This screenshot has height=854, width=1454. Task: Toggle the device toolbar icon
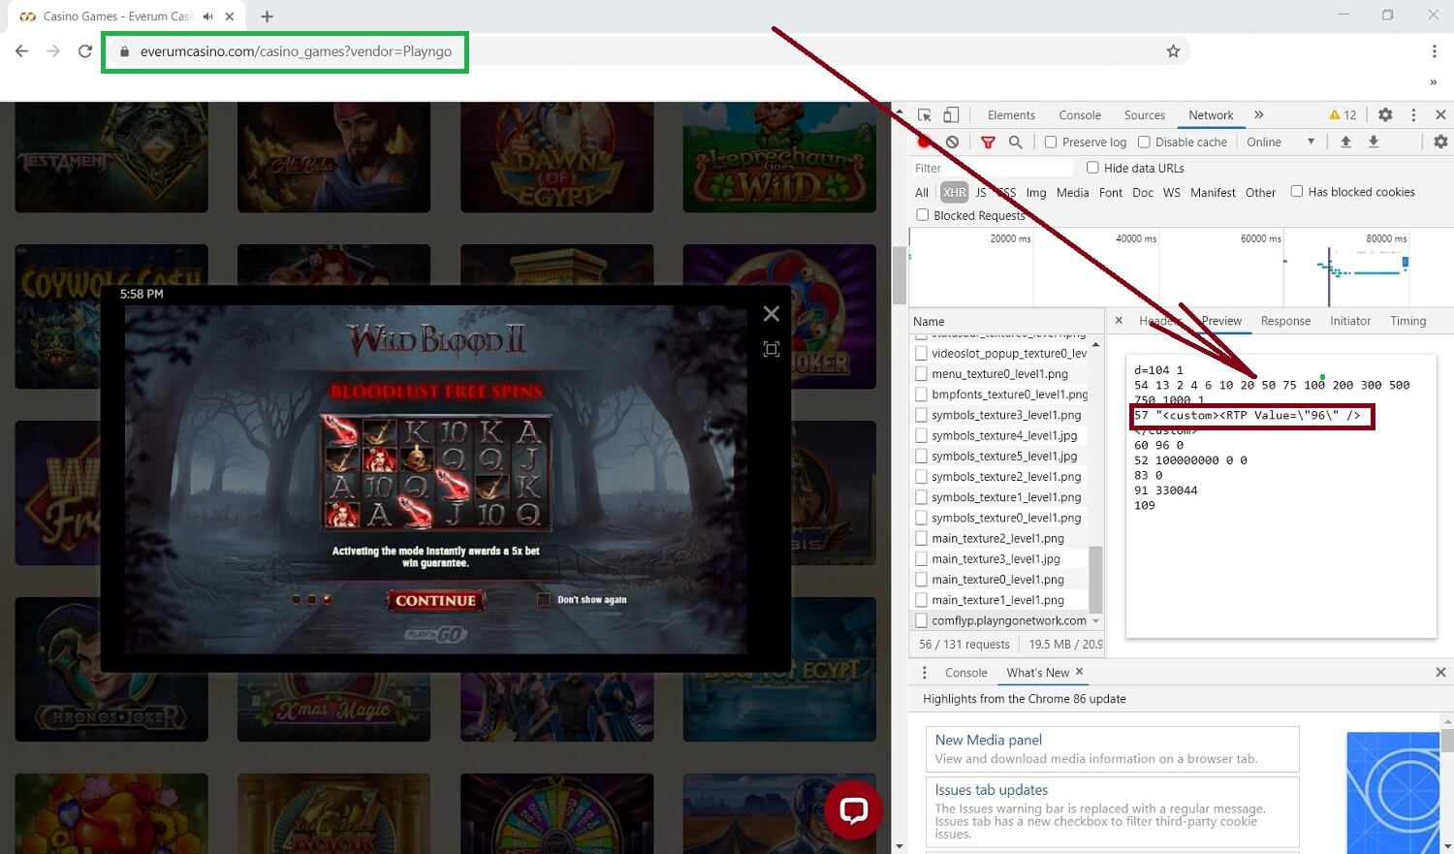point(951,114)
